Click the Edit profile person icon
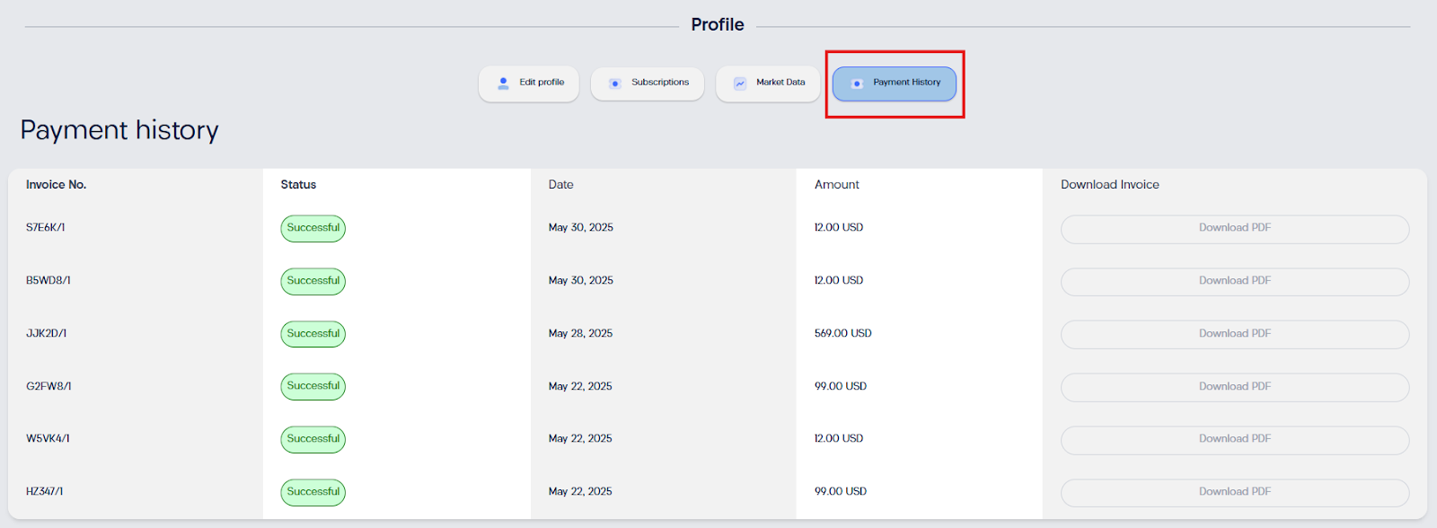Image resolution: width=1437 pixels, height=528 pixels. tap(503, 83)
